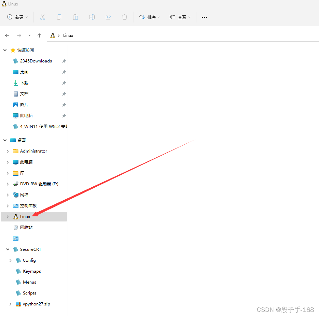Screen dimensions: 319x316
Task: Collapse the 快速访问 quick access section
Action: (x=5, y=50)
